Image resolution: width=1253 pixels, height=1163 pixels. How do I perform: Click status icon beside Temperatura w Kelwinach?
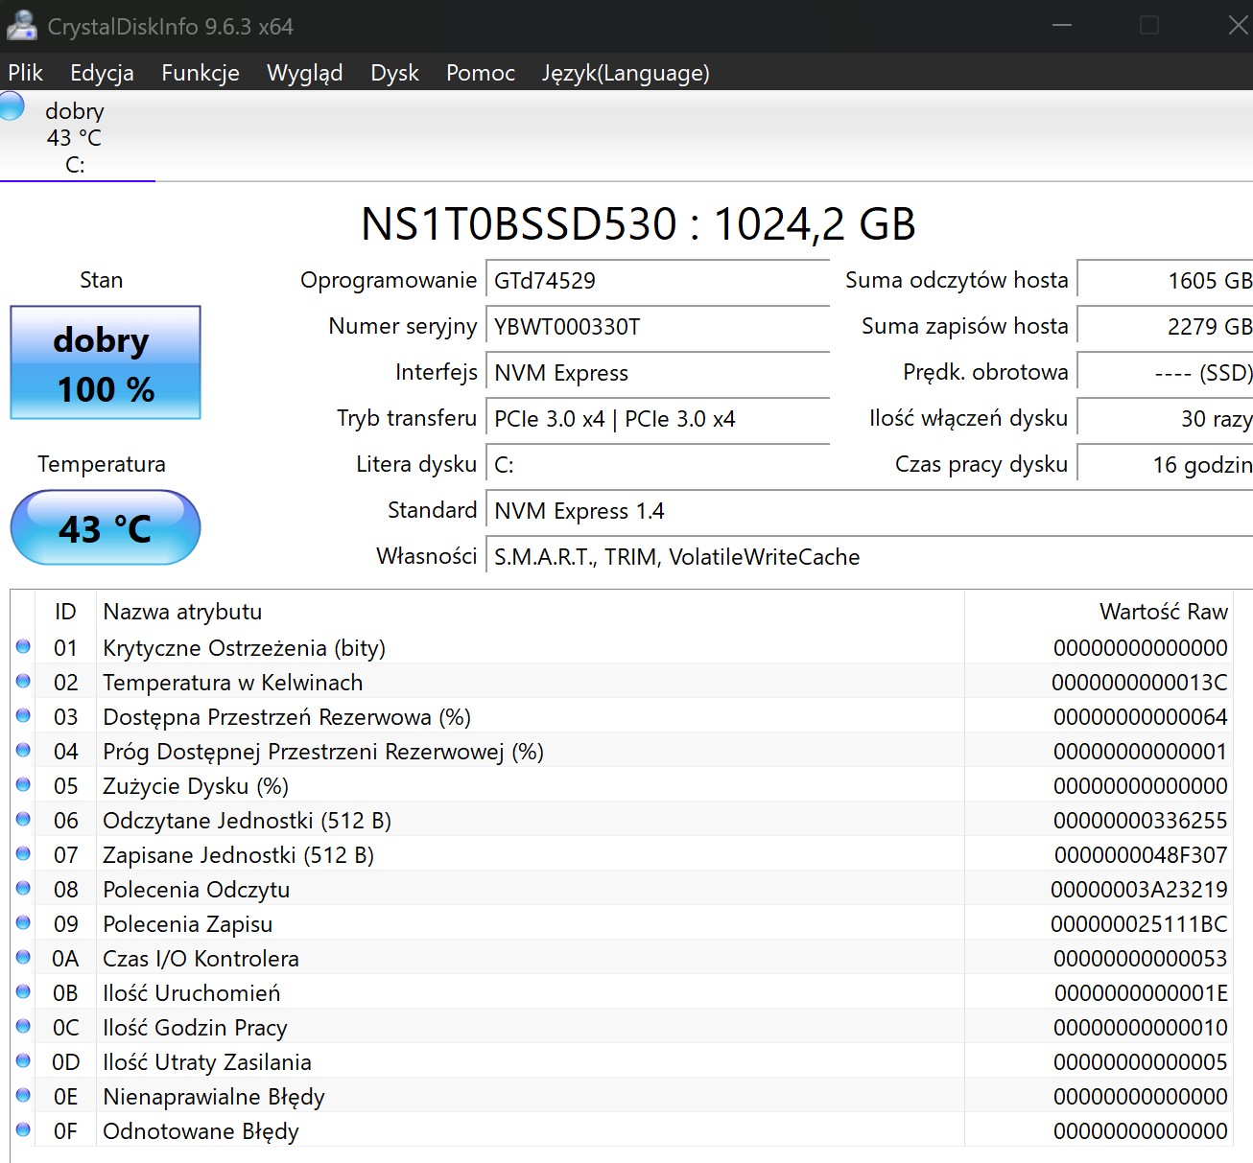pos(23,682)
